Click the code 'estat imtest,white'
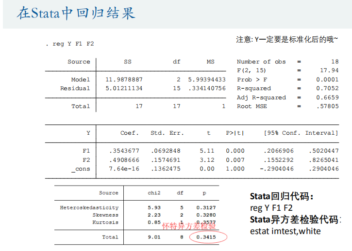 [285, 231]
